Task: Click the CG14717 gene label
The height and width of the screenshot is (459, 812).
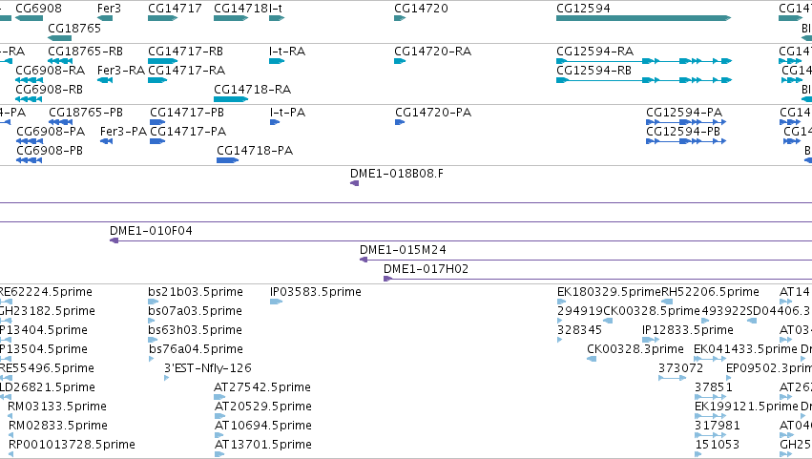Action: [175, 9]
